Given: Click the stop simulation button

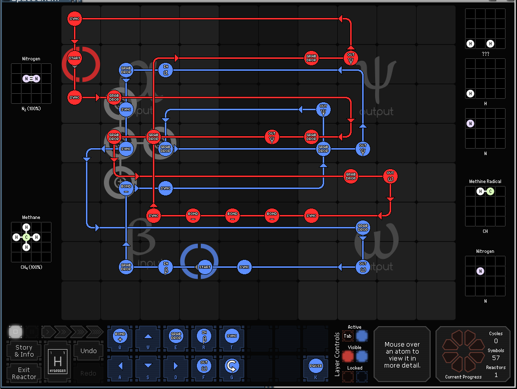Looking at the screenshot, I should (x=15, y=332).
